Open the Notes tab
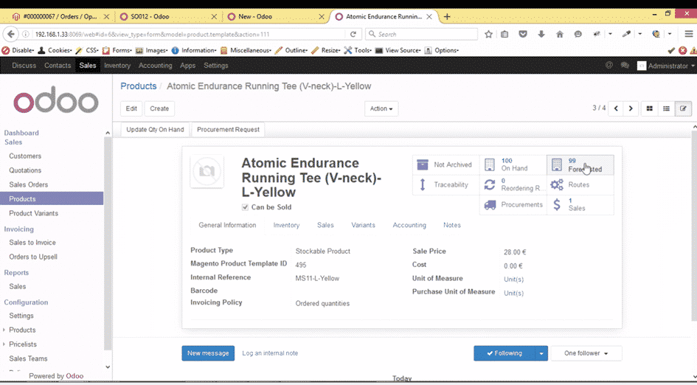 tap(451, 226)
